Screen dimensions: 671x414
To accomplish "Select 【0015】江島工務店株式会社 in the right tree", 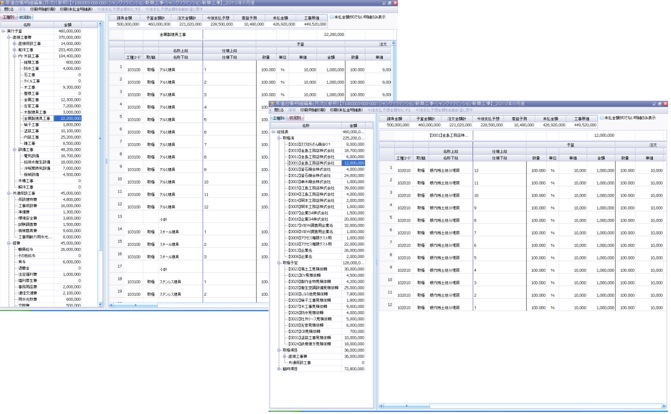I will tap(311, 188).
